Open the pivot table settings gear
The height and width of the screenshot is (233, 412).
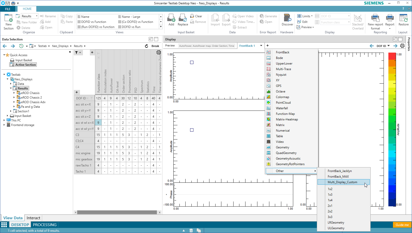159,52
